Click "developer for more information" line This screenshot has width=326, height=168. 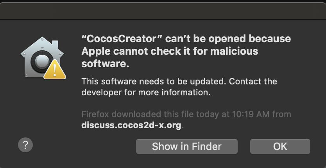coord(146,92)
